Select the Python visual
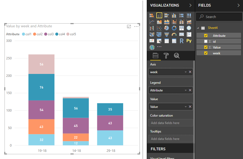The height and width of the screenshot is (159, 243). click(189, 41)
